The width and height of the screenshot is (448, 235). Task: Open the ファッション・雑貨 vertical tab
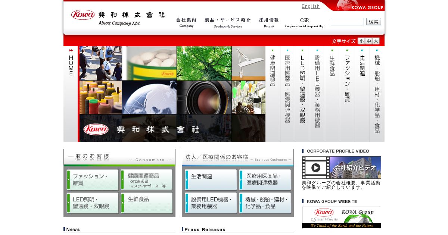point(347,94)
